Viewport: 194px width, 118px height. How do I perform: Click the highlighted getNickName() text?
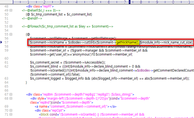click(128, 42)
